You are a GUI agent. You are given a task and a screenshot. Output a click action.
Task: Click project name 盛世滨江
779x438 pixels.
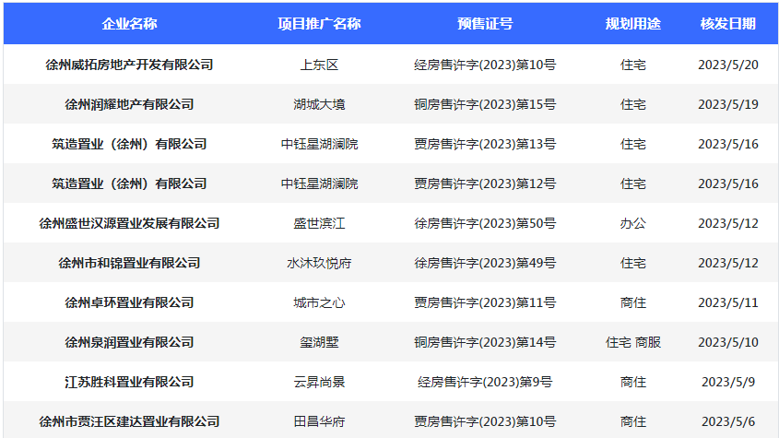pos(319,223)
